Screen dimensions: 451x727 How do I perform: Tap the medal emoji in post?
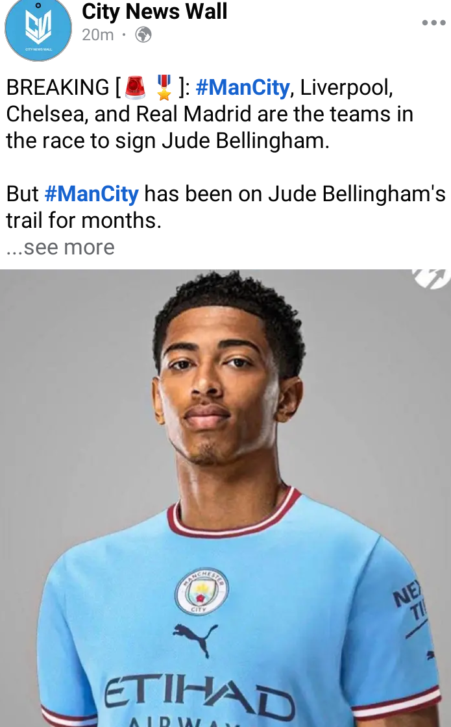click(x=164, y=87)
